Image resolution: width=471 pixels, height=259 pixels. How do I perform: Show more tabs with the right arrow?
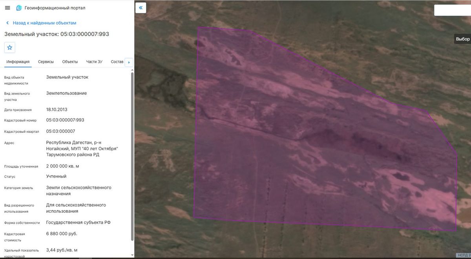pos(129,62)
